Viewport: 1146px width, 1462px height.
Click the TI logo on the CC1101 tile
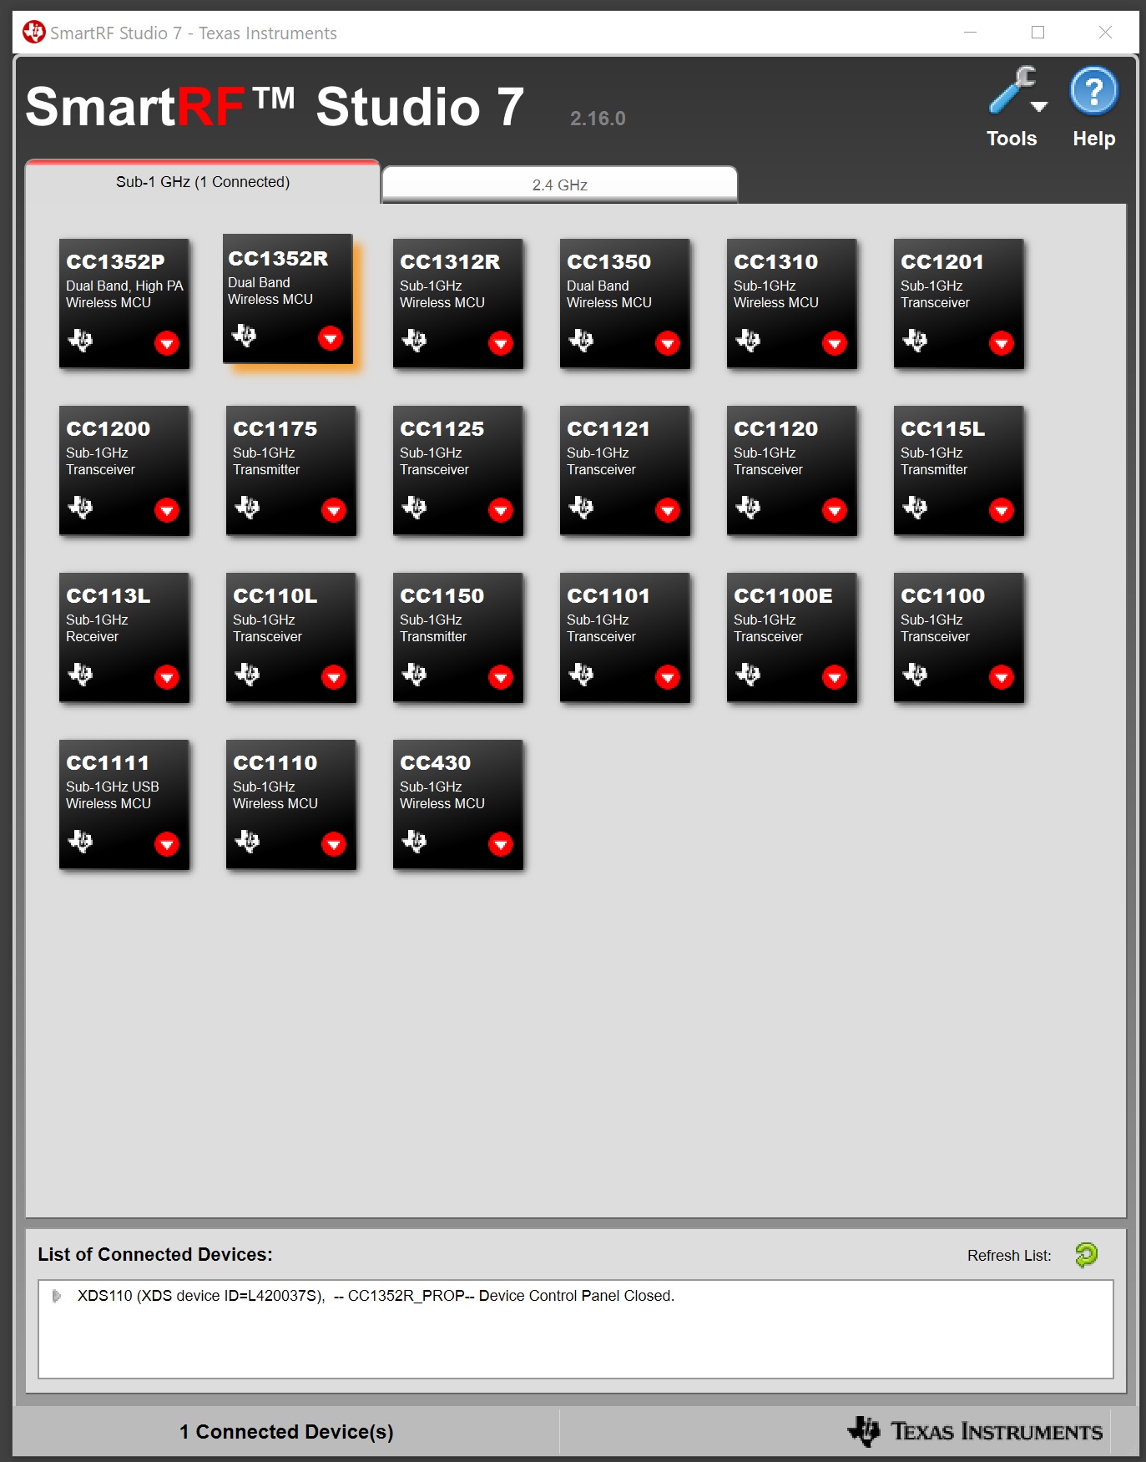tap(581, 674)
